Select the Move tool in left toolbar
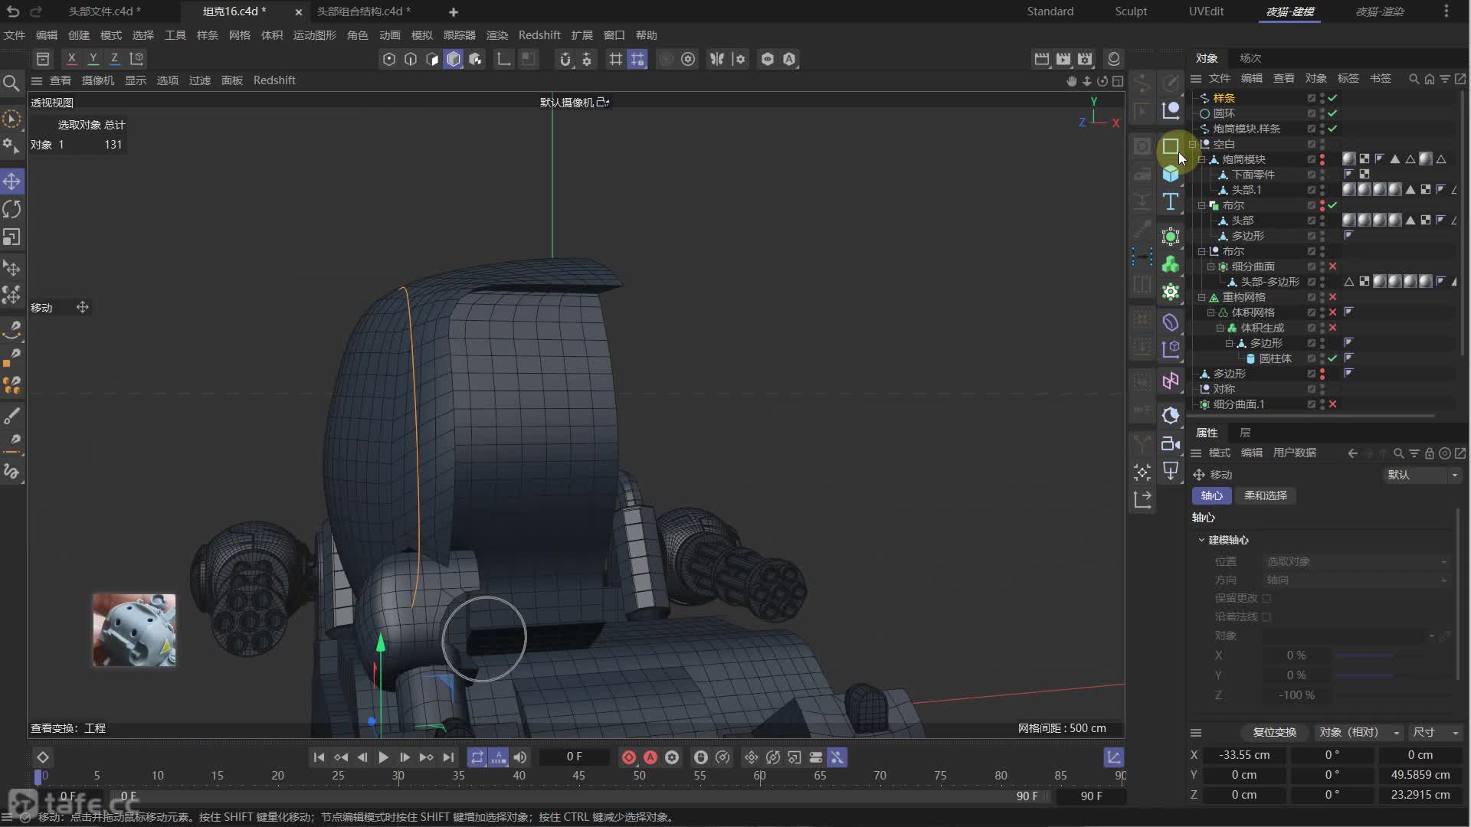Image resolution: width=1471 pixels, height=827 pixels. click(x=11, y=181)
